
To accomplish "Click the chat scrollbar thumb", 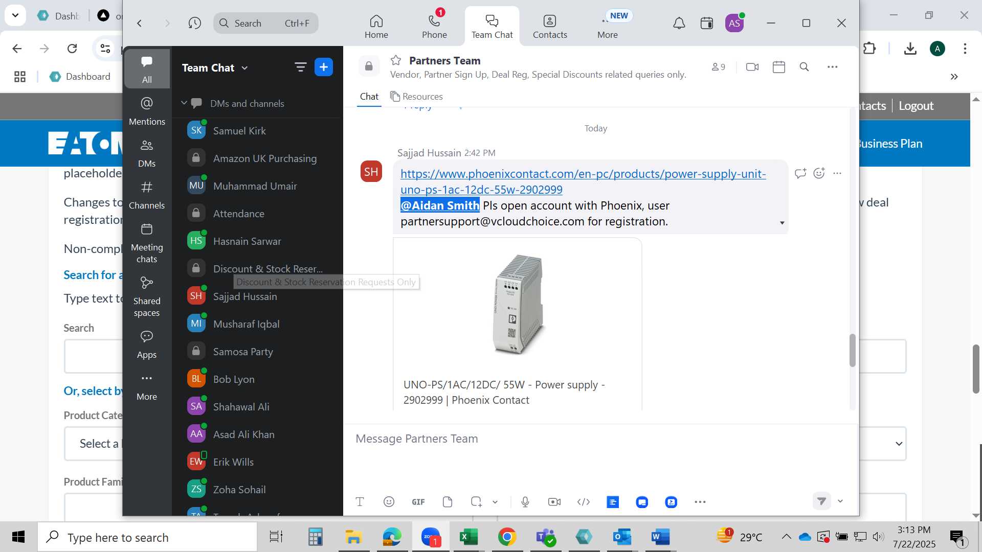I will [x=852, y=350].
